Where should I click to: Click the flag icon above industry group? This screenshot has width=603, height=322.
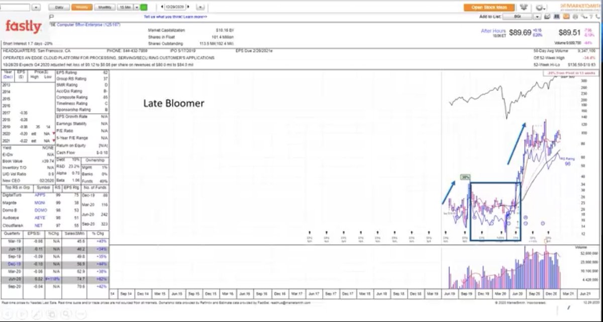(x=52, y=17)
